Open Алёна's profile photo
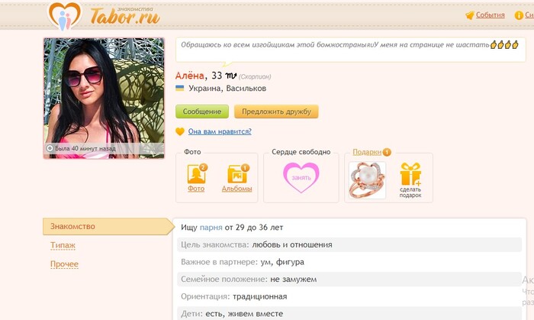This screenshot has height=320, width=534. [104, 99]
